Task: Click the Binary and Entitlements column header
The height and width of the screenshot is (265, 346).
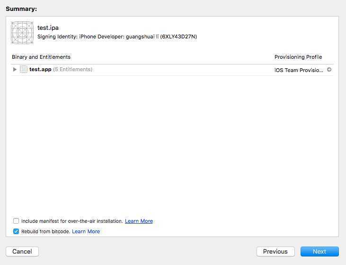Action: coord(41,57)
